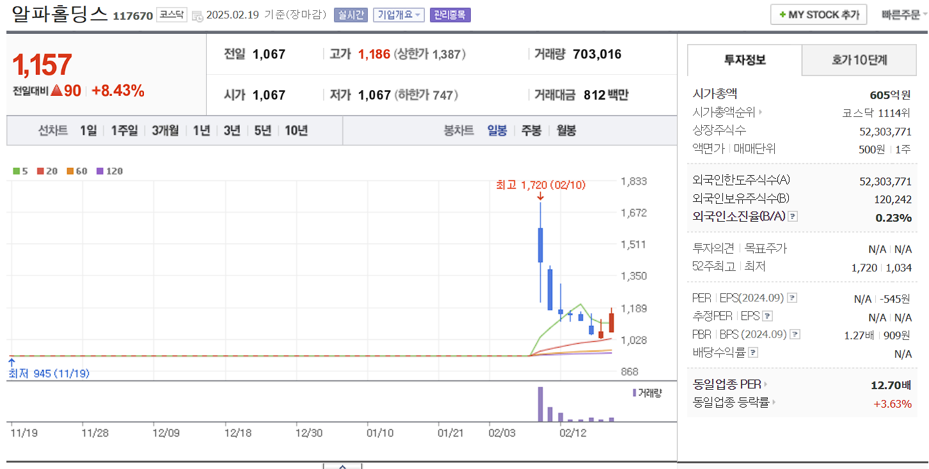Click the 실시간 button
Viewport: 929px width, 469px height.
[351, 14]
